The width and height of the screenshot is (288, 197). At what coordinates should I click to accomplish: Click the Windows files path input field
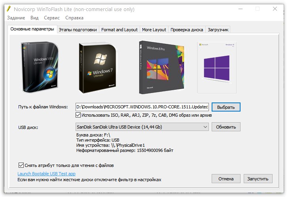pyautogui.click(x=142, y=107)
